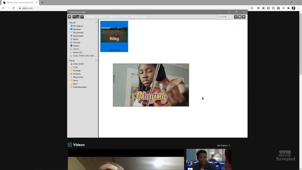
Task: Open the red-and-white extension icon in Chrome
Action: point(278,8)
